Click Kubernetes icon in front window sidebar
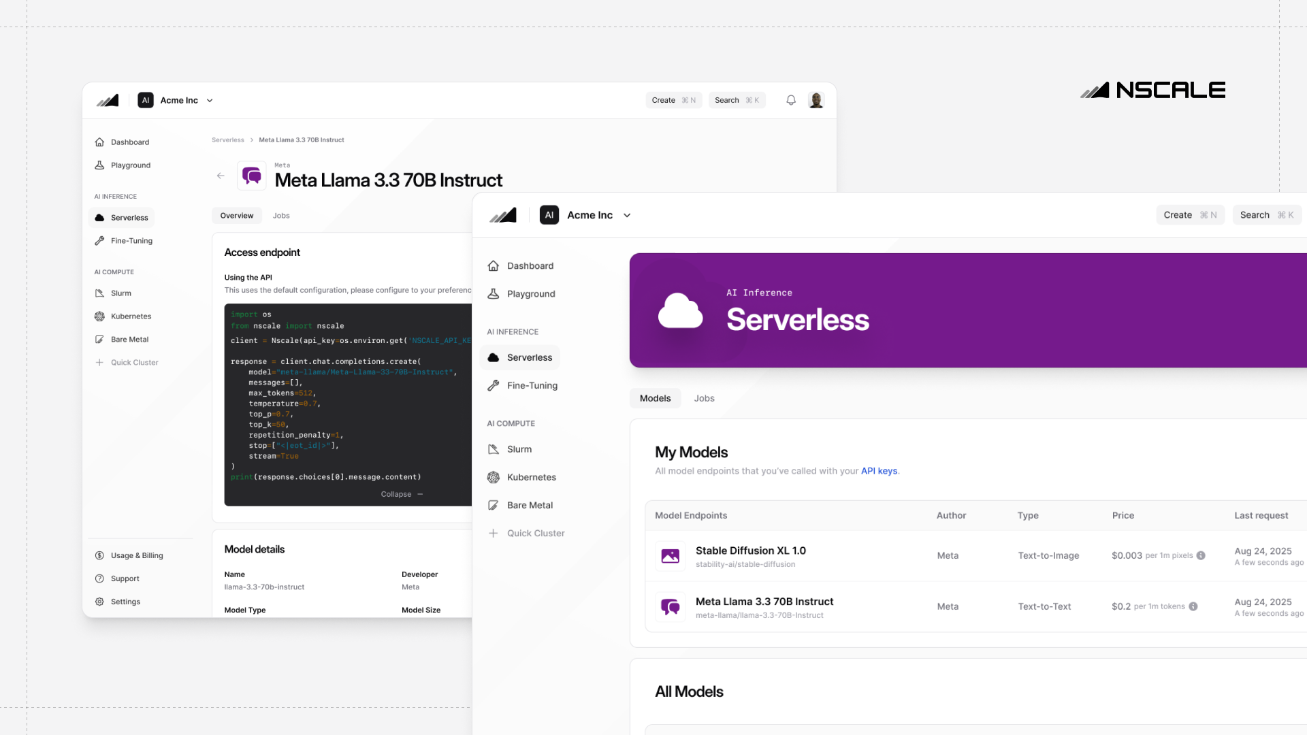Viewport: 1307px width, 735px height. click(494, 477)
